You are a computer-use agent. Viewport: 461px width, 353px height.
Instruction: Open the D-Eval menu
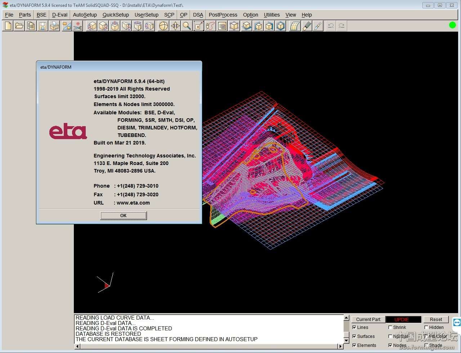coord(60,15)
